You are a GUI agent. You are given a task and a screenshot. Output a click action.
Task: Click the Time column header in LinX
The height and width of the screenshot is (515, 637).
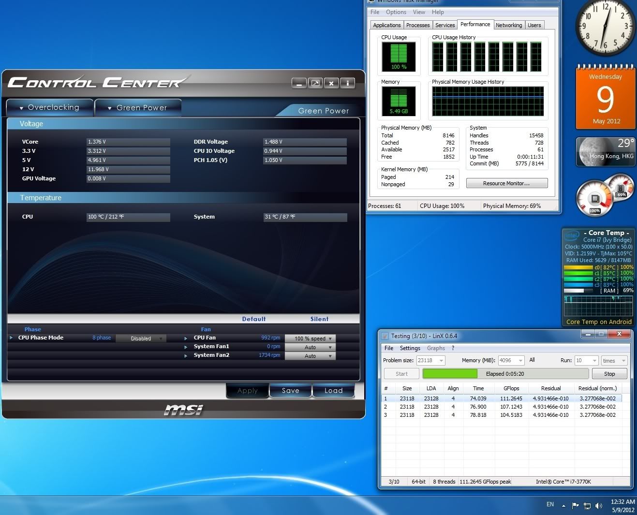[478, 388]
